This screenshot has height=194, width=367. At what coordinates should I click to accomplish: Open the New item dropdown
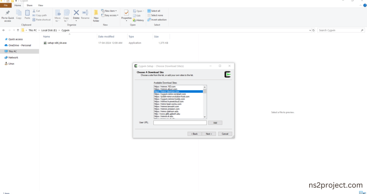[109, 11]
